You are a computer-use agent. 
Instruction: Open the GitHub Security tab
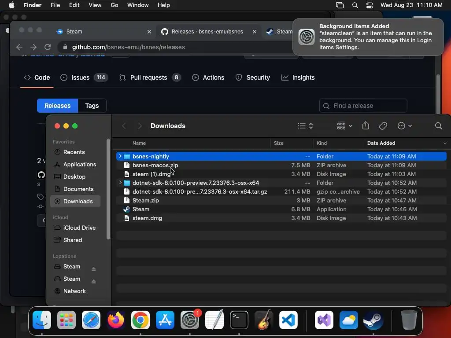pyautogui.click(x=252, y=77)
